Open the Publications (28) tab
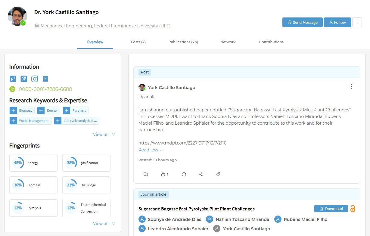370x236 pixels. coord(183,42)
